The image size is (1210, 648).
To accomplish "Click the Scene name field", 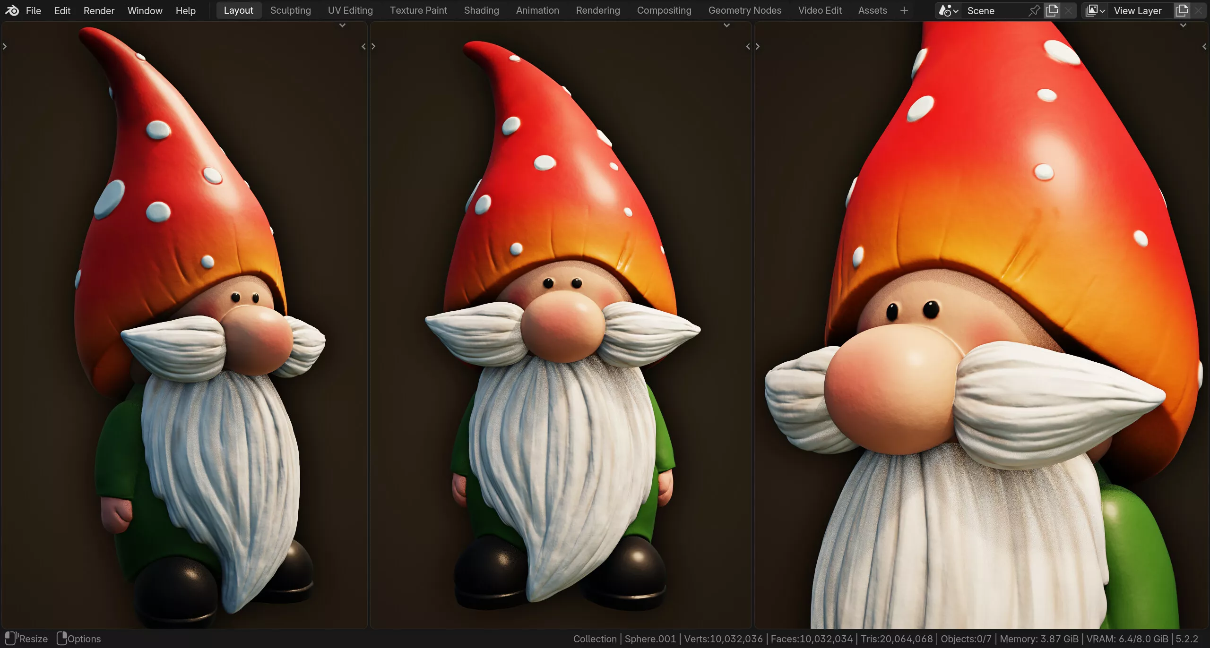I will [x=994, y=10].
